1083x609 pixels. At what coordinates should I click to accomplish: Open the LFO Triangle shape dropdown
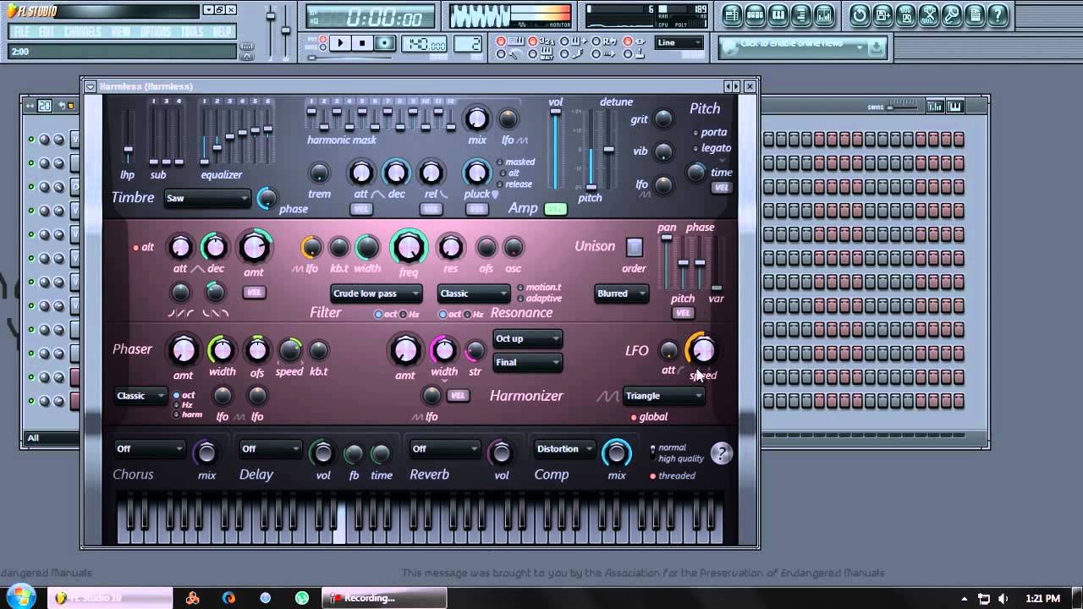664,395
